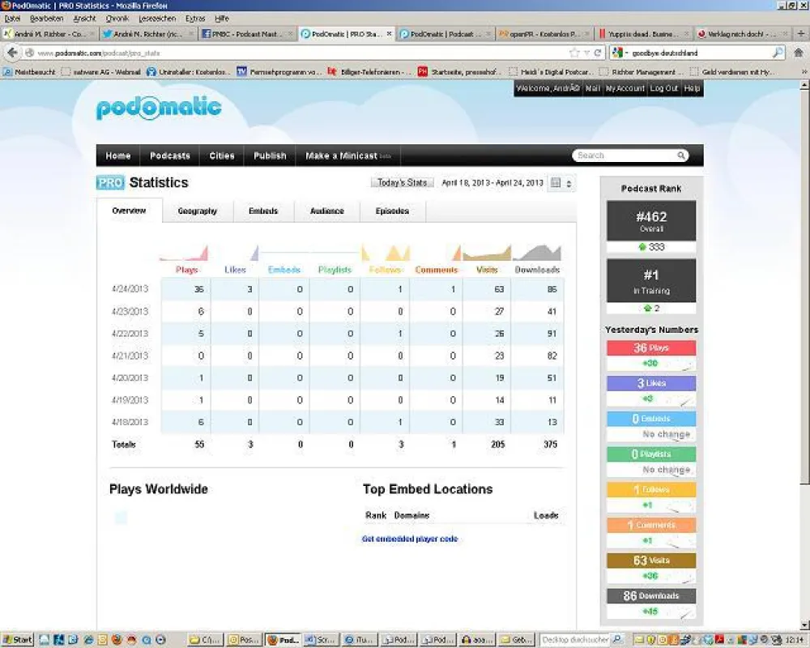Switch to the Embeds tab
Screen dimensions: 810x648
coord(263,211)
